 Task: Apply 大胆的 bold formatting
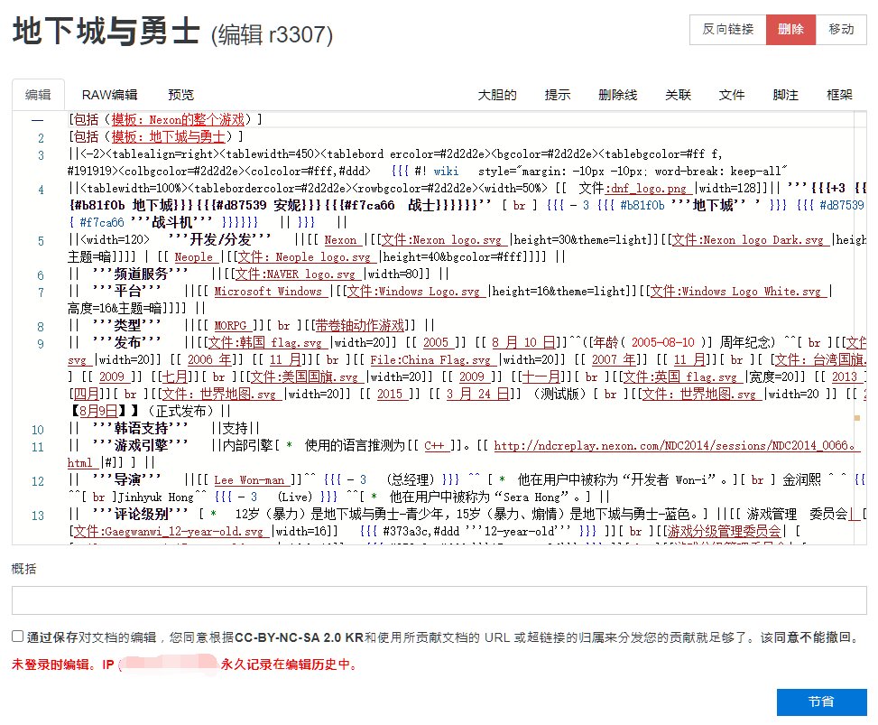[497, 95]
